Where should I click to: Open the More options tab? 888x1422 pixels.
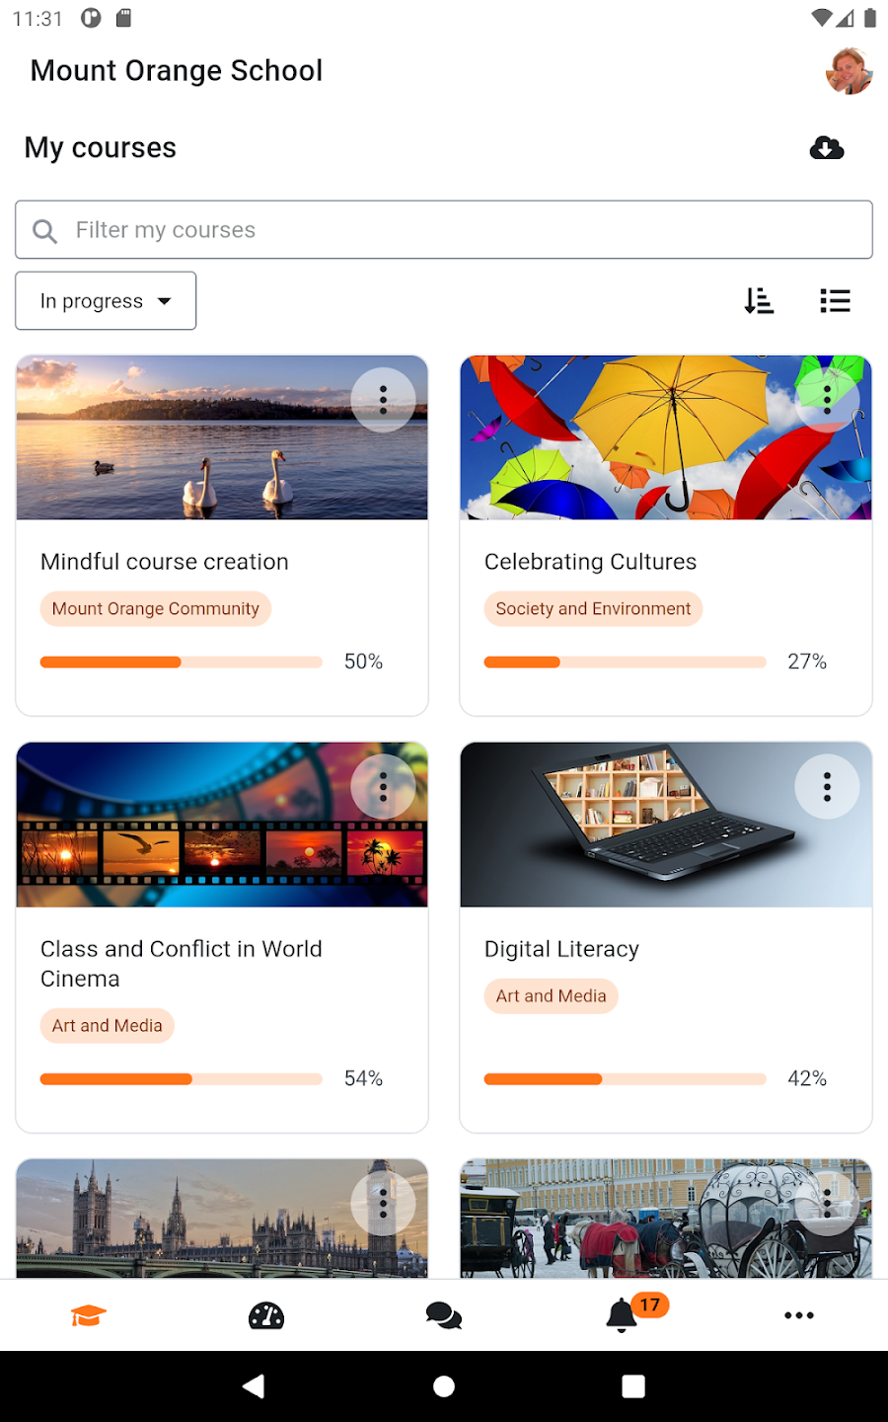pyautogui.click(x=799, y=1315)
